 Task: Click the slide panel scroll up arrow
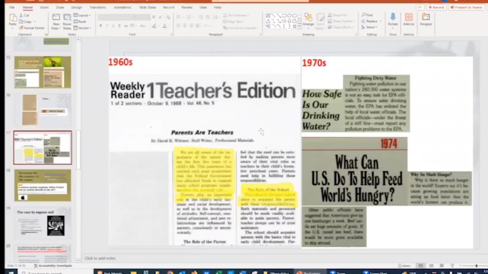[x=78, y=39]
